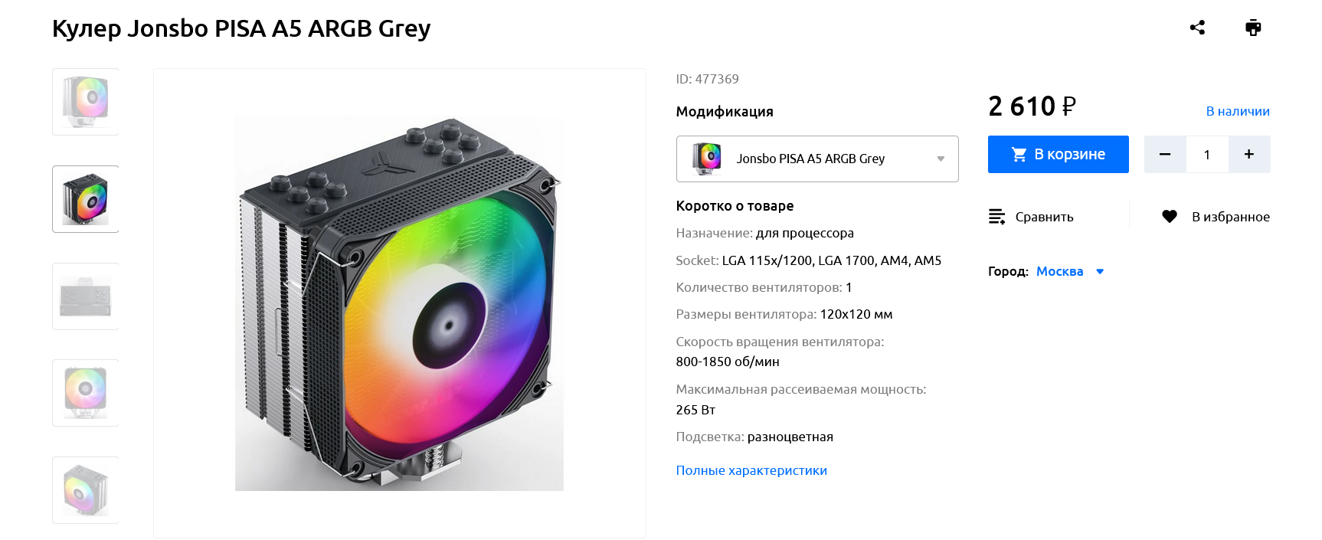Expand the Москва city selector
Screen dimensions: 1322x540
tap(1059, 271)
